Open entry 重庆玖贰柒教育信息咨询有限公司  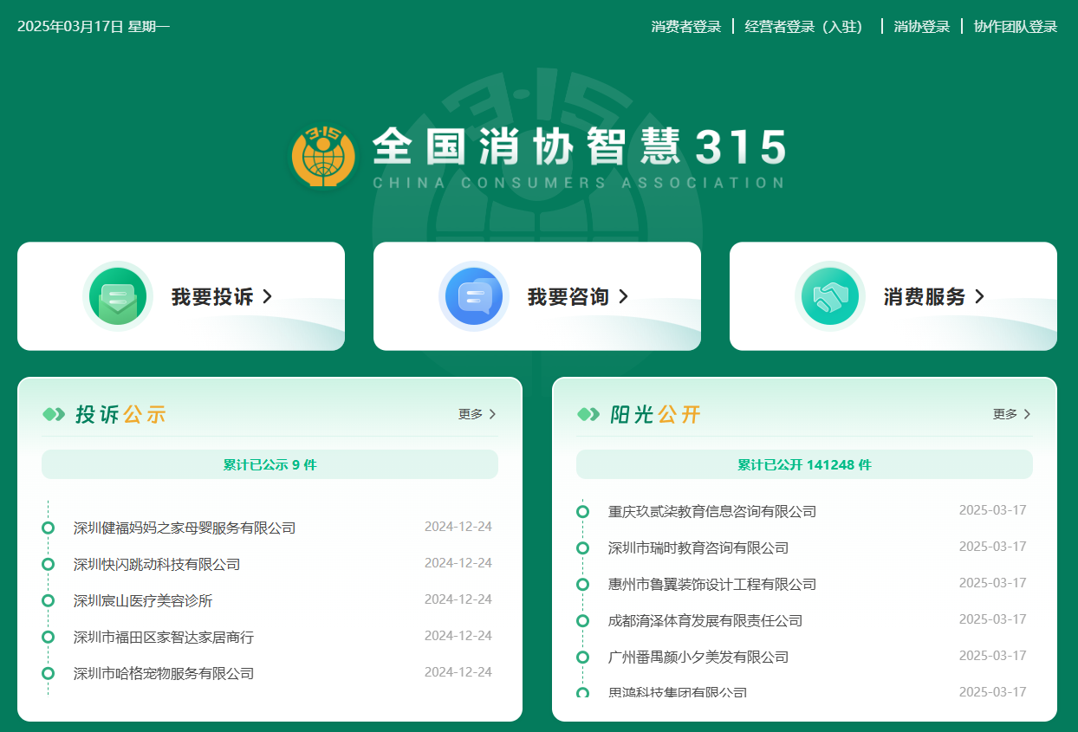712,511
